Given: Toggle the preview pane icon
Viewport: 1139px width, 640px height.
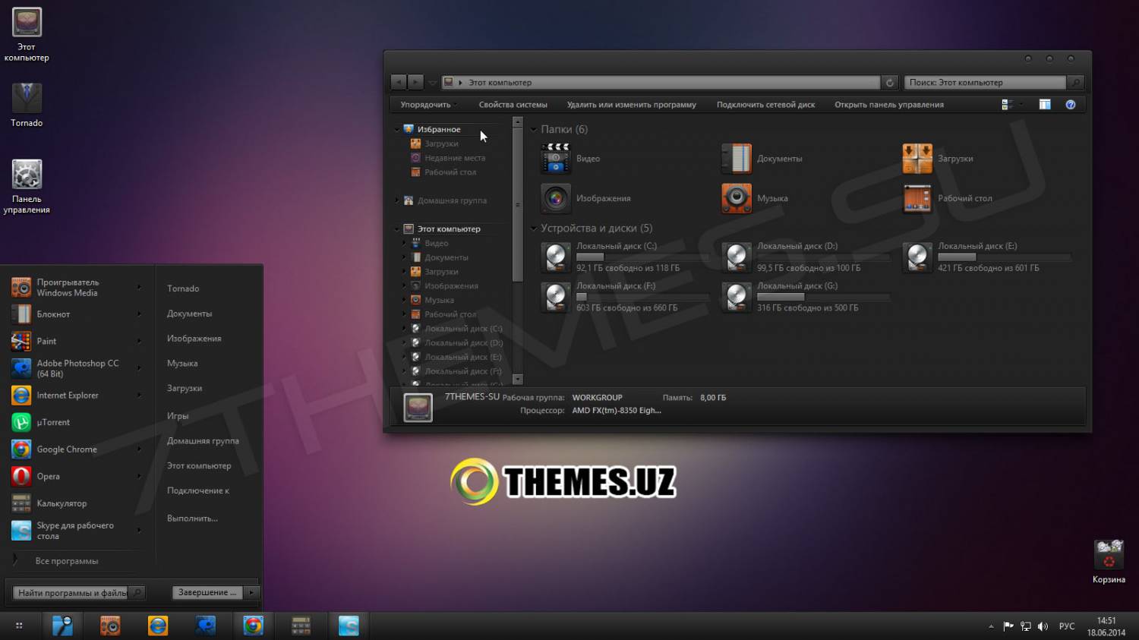Looking at the screenshot, I should click(1045, 105).
